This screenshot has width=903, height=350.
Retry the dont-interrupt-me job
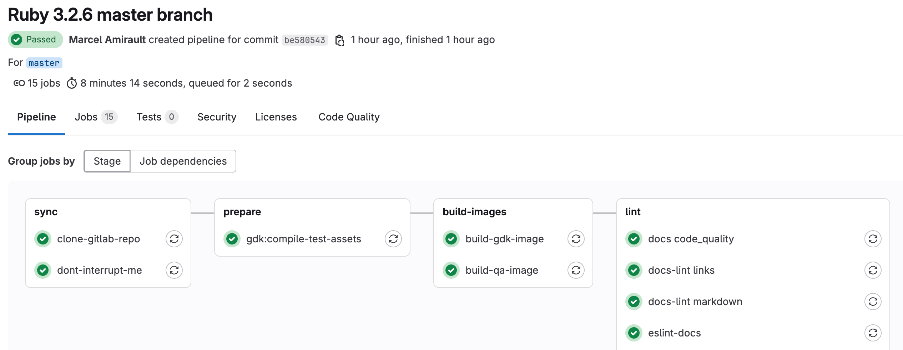tap(174, 270)
